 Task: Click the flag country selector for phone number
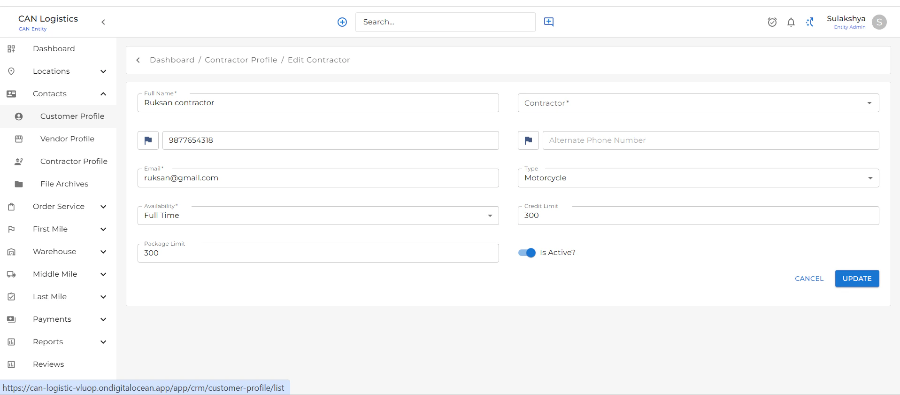pos(148,140)
